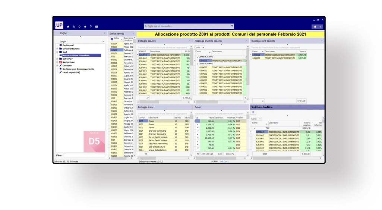
Task: Click the UP application logo
Action: tap(59, 25)
